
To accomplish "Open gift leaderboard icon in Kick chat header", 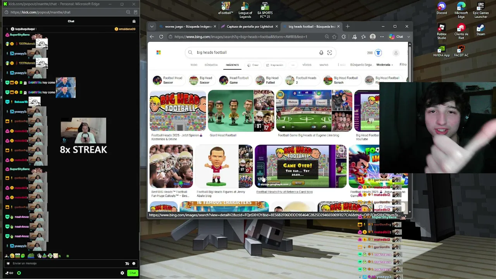I will click(x=134, y=21).
